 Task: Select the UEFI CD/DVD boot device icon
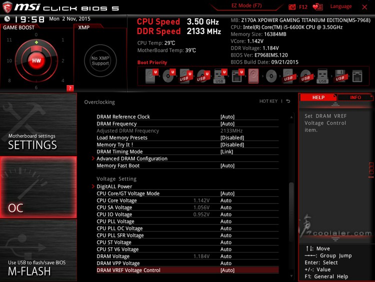tap(169, 76)
